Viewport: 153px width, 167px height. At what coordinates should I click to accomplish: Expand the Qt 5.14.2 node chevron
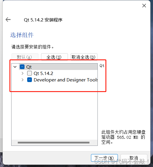22,73
